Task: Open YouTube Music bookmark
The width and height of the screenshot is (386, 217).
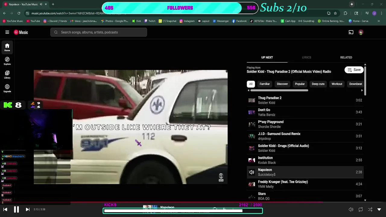Action: 13,21
